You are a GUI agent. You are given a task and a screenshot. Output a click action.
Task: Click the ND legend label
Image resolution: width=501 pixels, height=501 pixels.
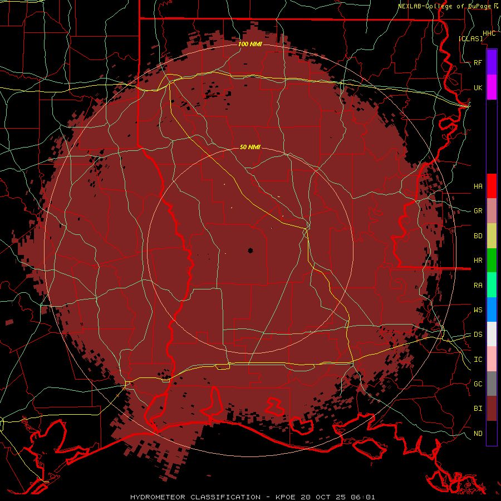pos(478,434)
